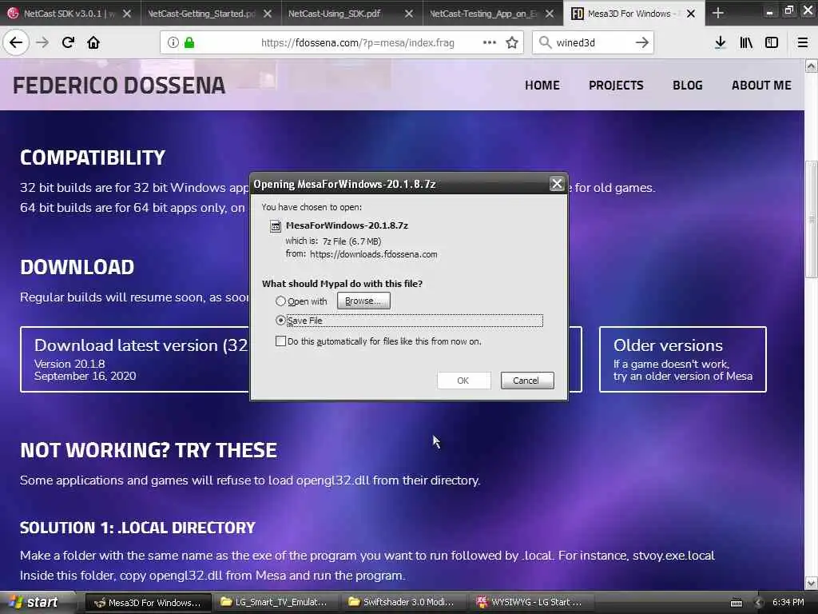Image resolution: width=818 pixels, height=614 pixels.
Task: Open HOME in site navigation
Action: 542,85
